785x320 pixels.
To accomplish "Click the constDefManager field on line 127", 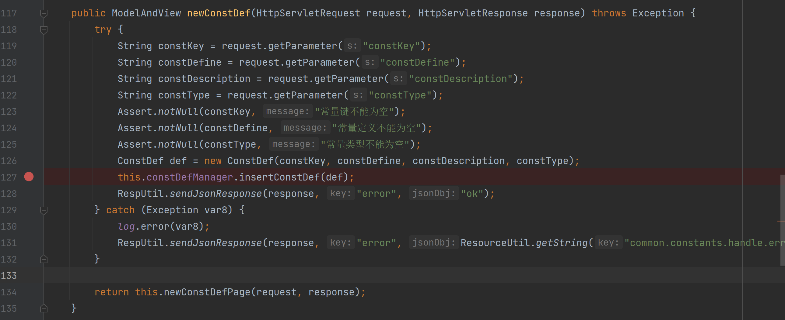I will click(x=190, y=177).
